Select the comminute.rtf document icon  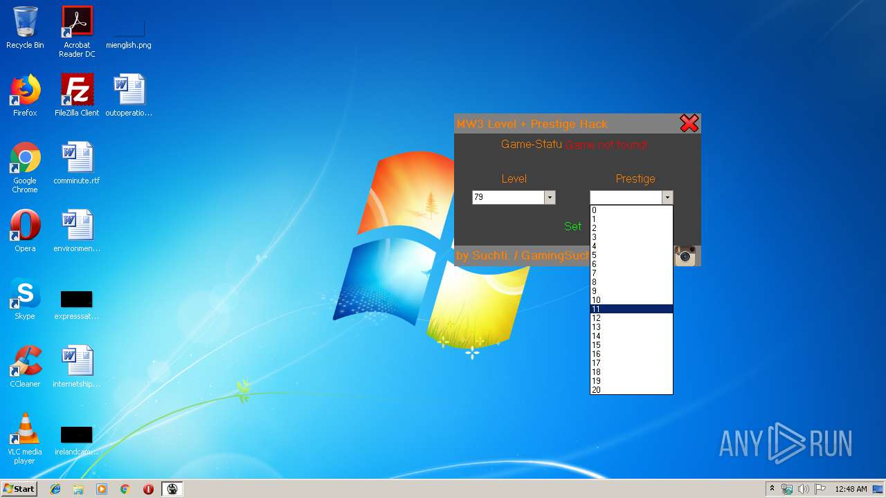pyautogui.click(x=77, y=163)
